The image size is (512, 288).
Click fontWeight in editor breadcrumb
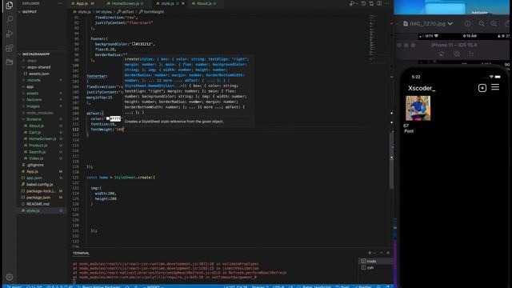[154, 12]
